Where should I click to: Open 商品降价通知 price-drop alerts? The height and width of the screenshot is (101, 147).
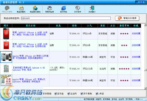(x=35, y=9)
